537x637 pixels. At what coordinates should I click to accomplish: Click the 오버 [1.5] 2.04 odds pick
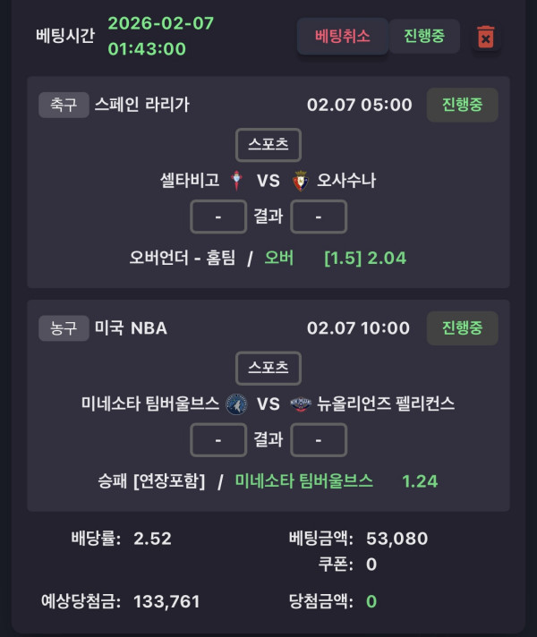335,258
